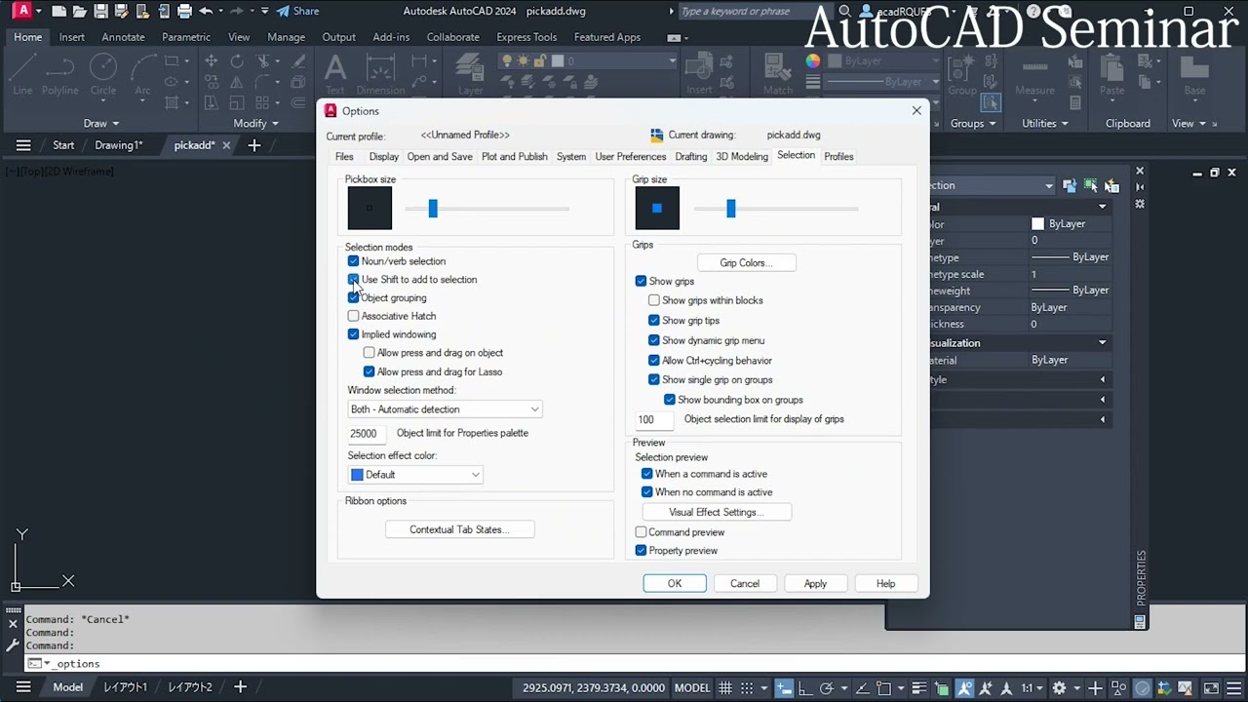Click the Rotate tool icon in Modify panel
The height and width of the screenshot is (702, 1248).
coord(237,60)
